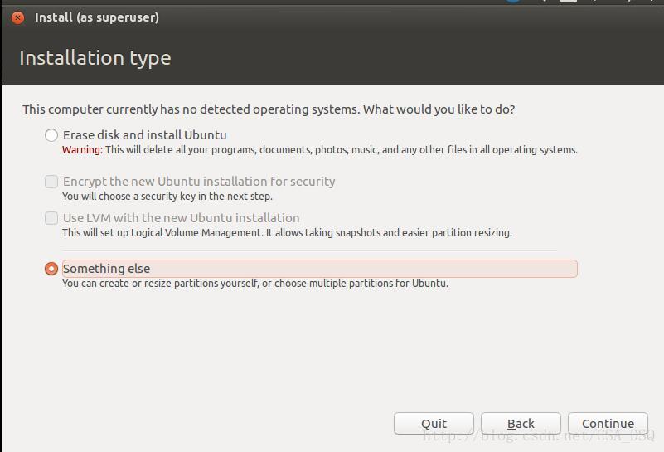Close the installer with the red X button
This screenshot has height=452, width=664.
[17, 17]
